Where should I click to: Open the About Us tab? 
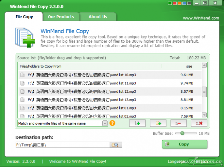tap(98, 17)
